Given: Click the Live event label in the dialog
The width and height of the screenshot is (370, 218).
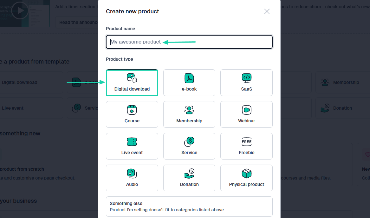Looking at the screenshot, I should [132, 153].
